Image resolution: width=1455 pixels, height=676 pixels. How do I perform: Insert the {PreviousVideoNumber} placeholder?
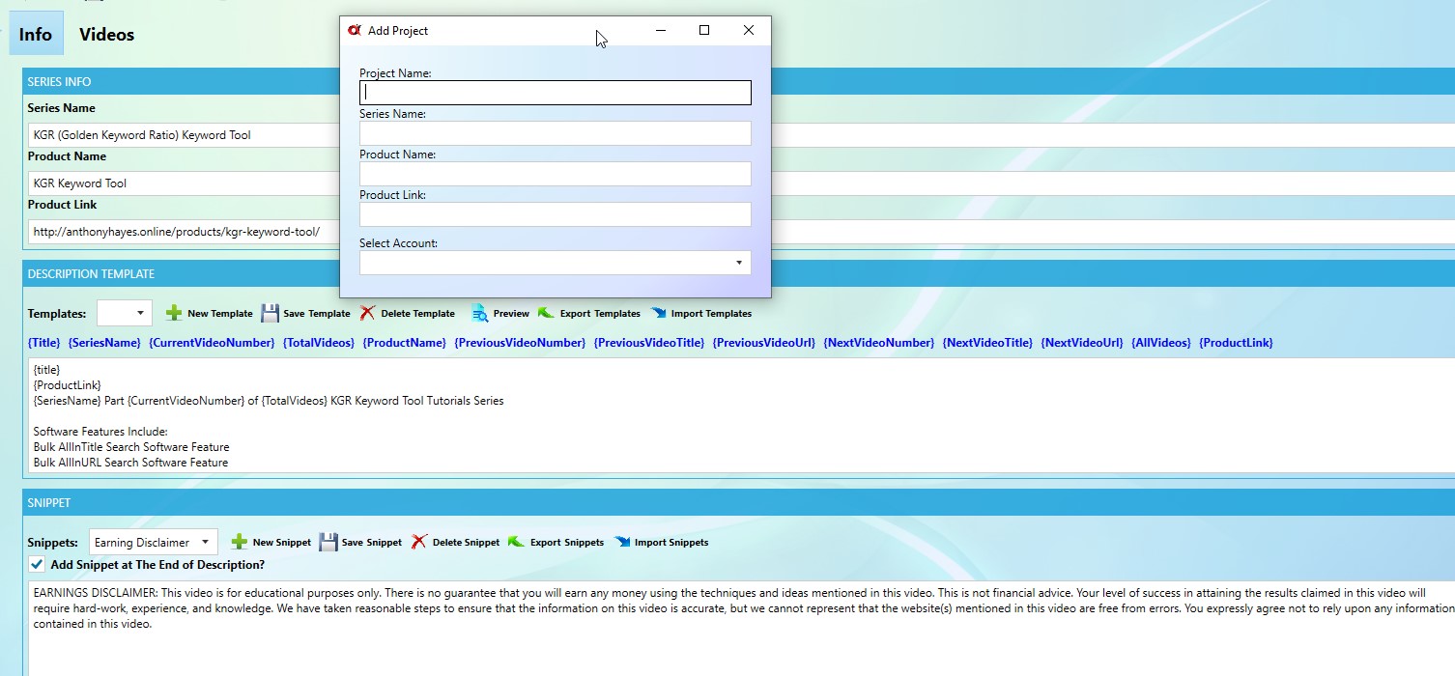[520, 343]
